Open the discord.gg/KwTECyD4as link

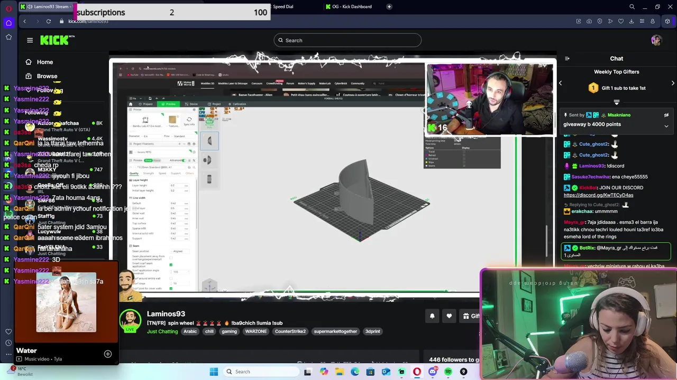[x=598, y=195]
